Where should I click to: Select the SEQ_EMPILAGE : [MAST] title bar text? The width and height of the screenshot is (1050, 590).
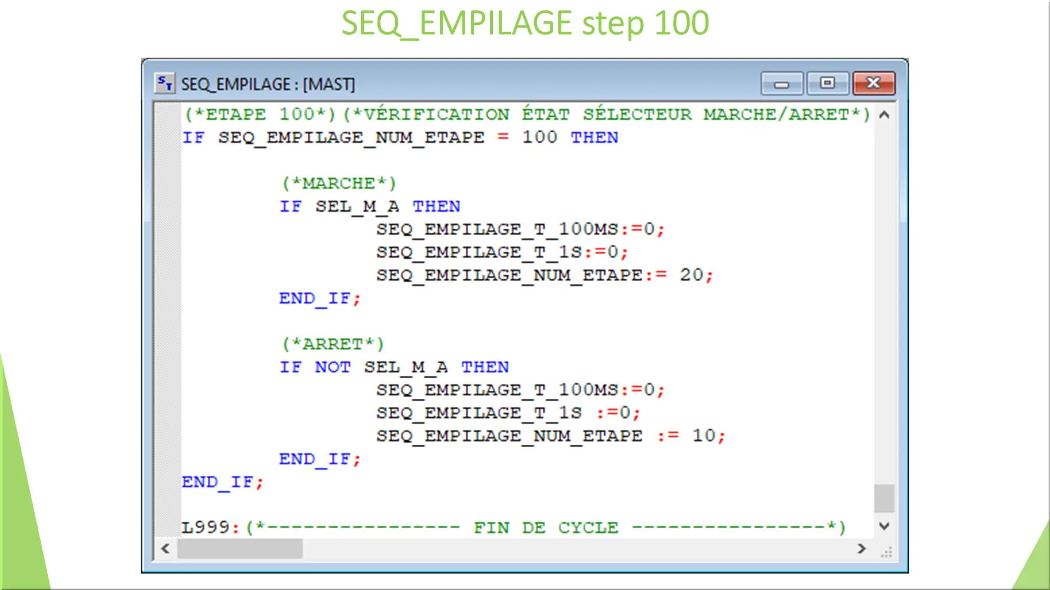pos(268,84)
